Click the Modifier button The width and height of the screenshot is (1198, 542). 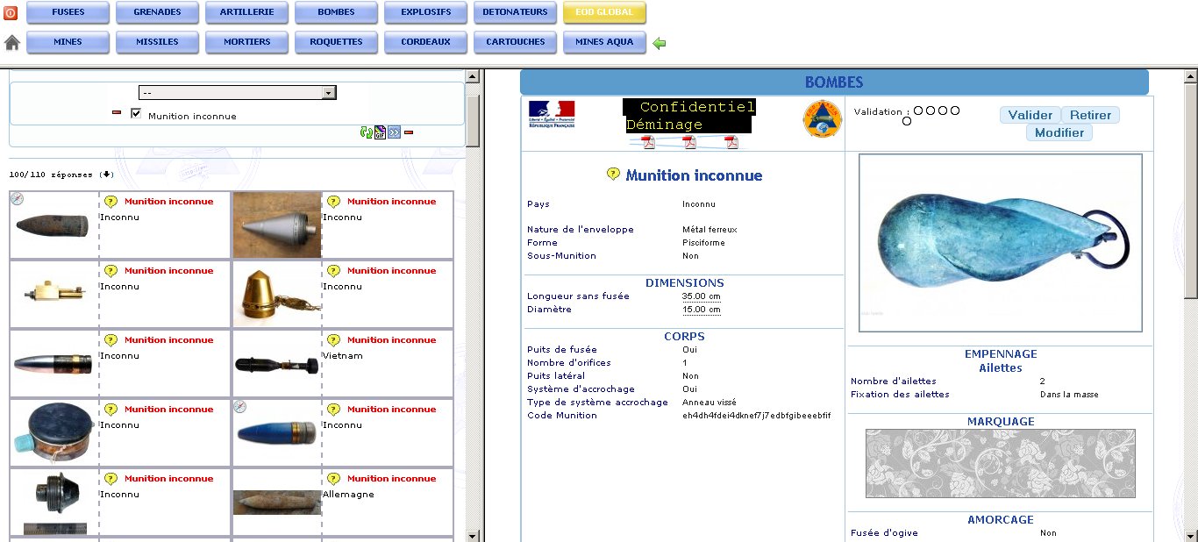click(x=1059, y=132)
